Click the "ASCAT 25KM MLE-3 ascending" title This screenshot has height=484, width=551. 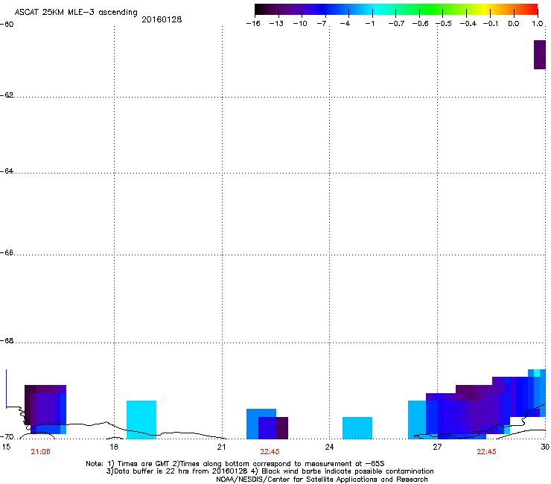(x=76, y=13)
